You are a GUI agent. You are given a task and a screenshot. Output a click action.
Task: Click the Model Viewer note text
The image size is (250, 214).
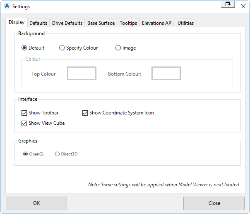coord(163,185)
